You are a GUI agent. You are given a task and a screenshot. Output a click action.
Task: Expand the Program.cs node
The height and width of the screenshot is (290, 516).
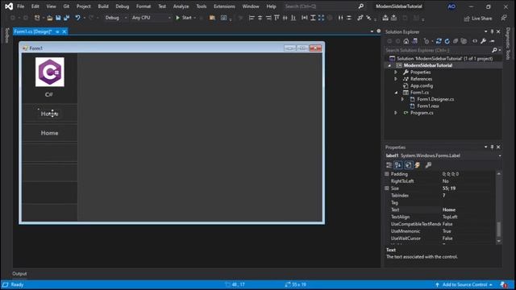tap(396, 113)
